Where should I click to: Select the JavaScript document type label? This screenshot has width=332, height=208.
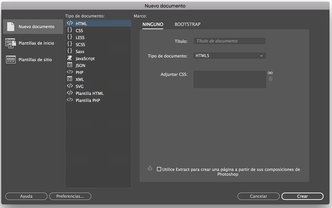[85, 59]
